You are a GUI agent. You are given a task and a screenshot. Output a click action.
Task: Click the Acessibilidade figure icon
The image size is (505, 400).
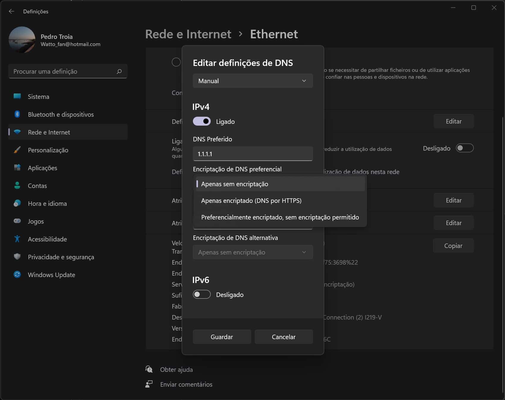[17, 239]
